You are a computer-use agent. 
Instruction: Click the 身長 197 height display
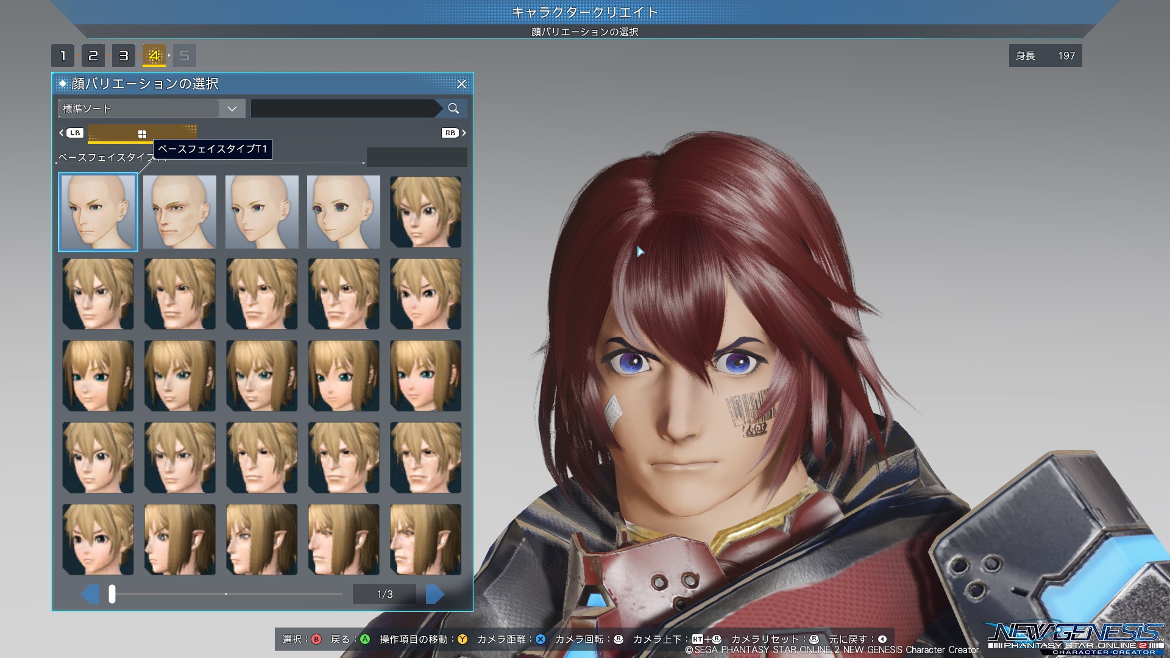coord(1045,56)
